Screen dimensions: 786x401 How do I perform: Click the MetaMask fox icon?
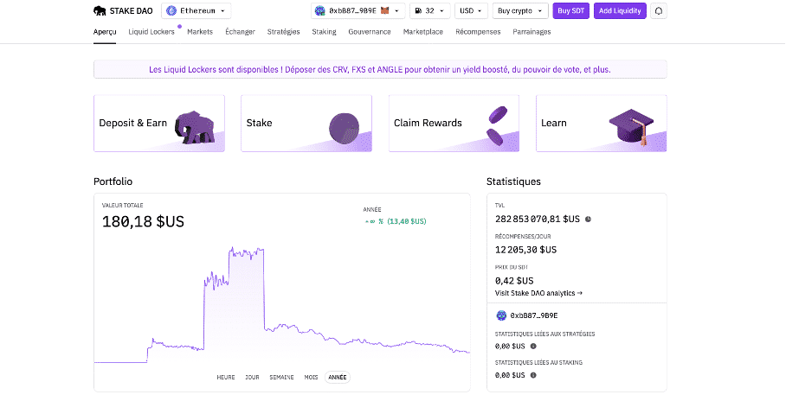[x=384, y=10]
